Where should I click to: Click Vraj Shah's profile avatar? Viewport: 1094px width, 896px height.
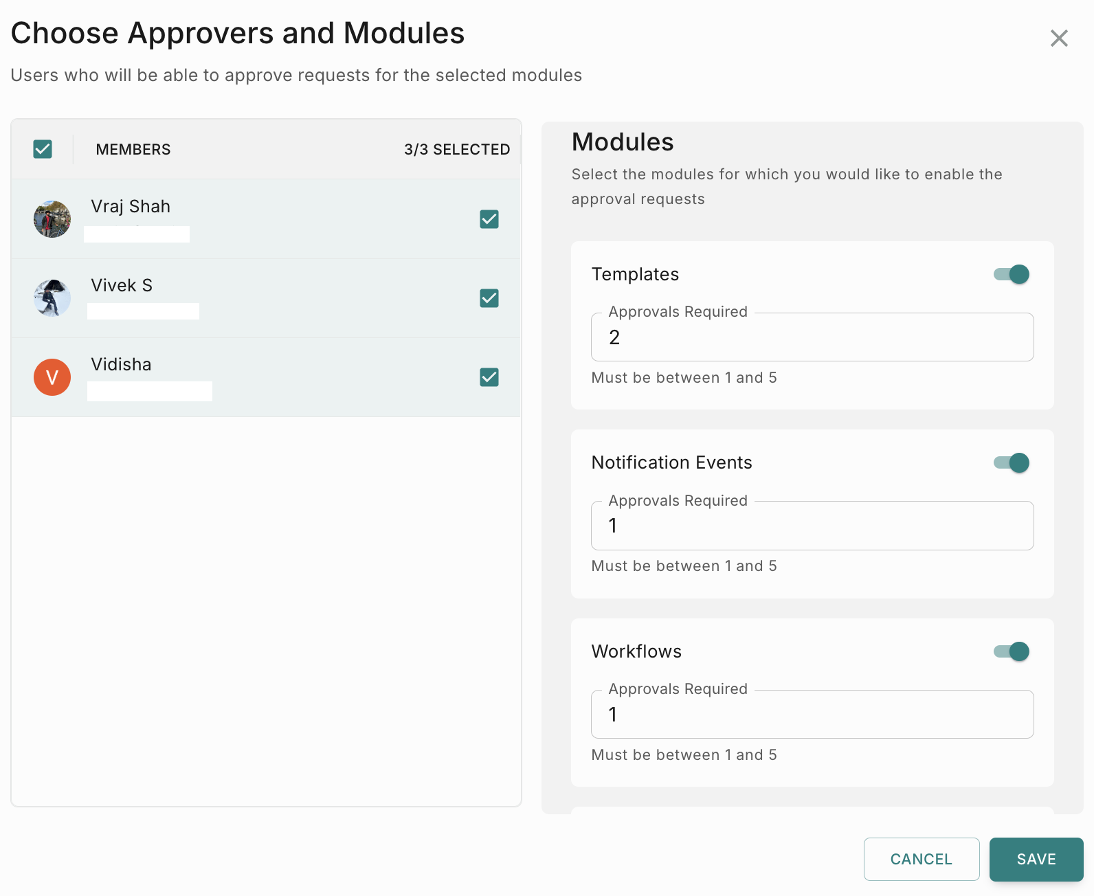pos(52,219)
